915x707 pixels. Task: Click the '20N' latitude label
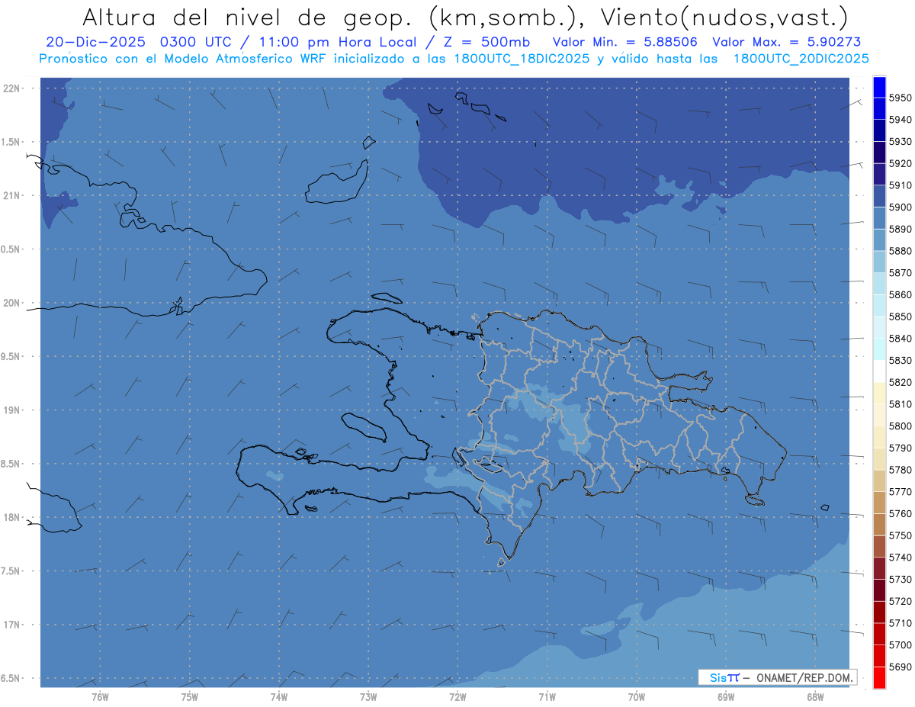[11, 303]
